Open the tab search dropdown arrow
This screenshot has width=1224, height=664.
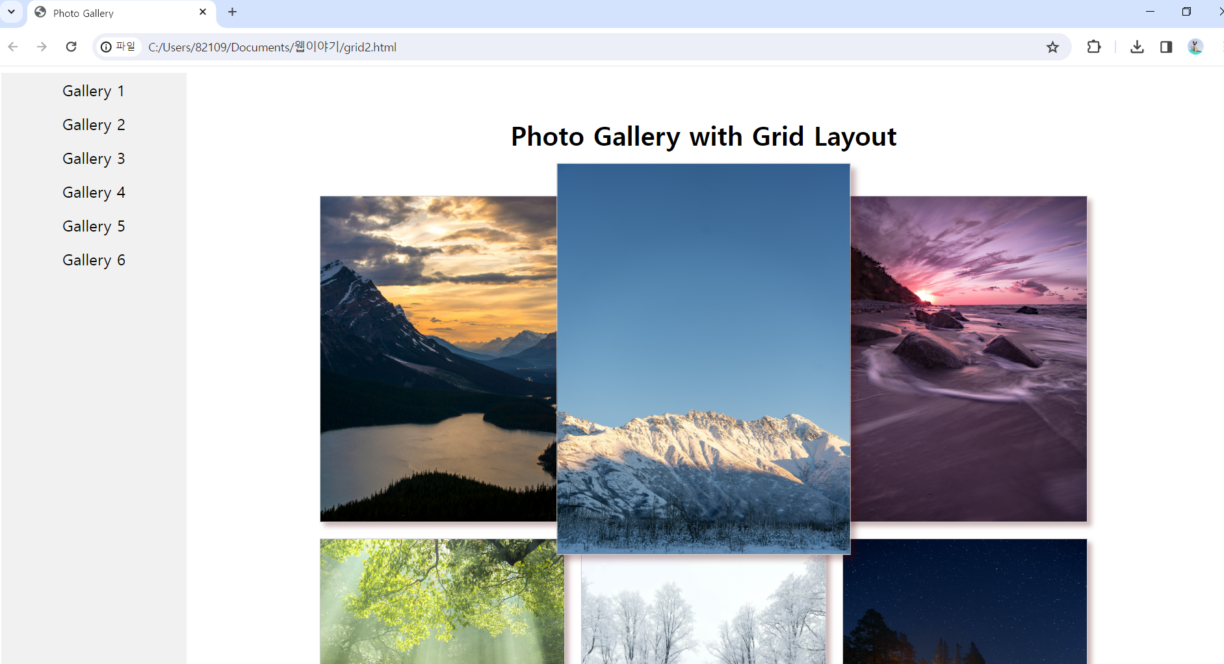click(11, 12)
